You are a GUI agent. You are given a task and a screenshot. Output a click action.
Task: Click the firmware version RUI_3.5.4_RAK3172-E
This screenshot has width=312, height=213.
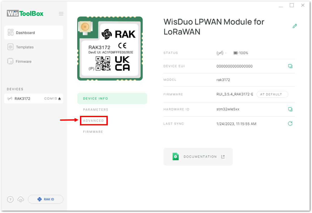[235, 94]
